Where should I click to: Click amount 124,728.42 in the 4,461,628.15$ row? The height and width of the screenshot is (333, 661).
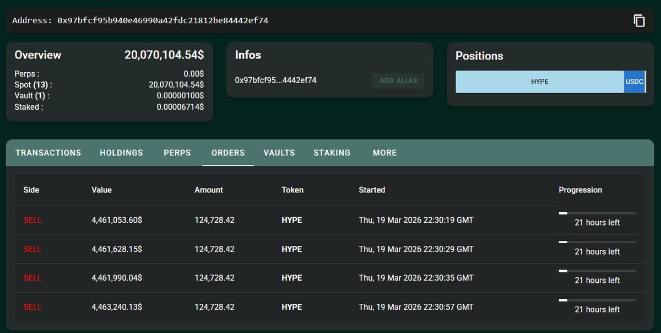(x=214, y=249)
